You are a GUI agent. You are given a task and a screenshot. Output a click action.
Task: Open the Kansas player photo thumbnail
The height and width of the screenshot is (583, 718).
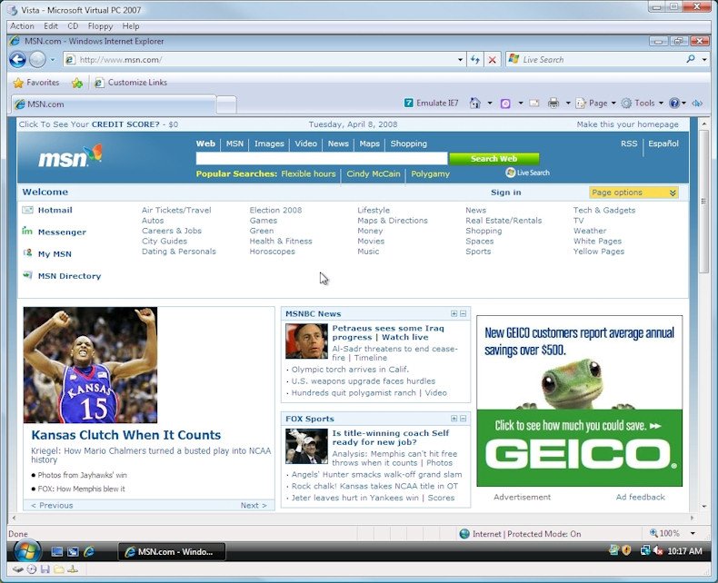click(90, 365)
